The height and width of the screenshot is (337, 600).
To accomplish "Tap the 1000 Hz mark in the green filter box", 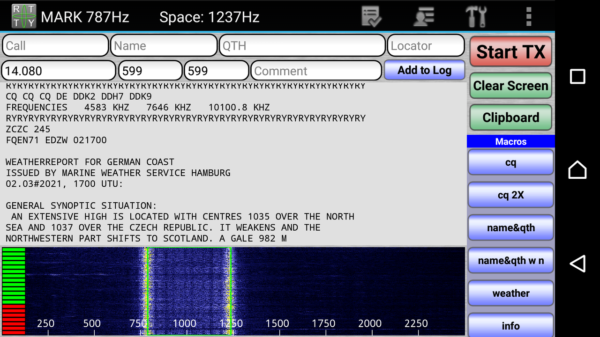I will [185, 323].
